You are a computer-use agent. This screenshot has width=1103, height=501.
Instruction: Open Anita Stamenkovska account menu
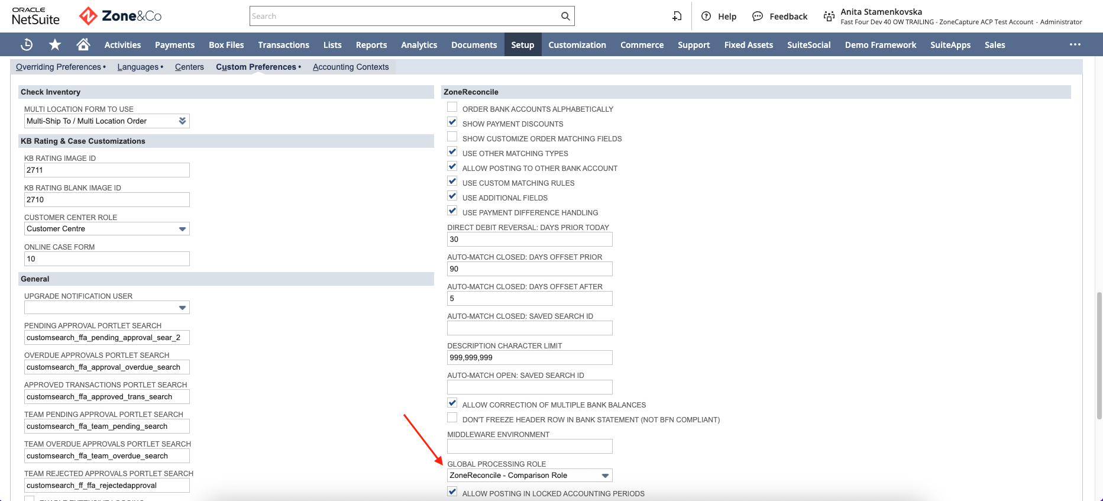961,16
